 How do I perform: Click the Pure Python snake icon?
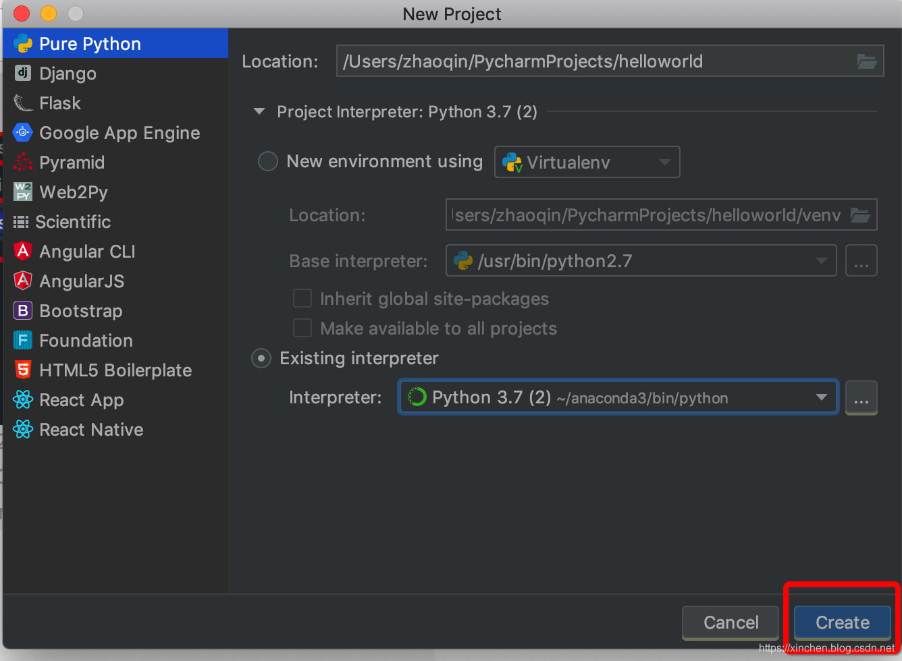[x=23, y=44]
